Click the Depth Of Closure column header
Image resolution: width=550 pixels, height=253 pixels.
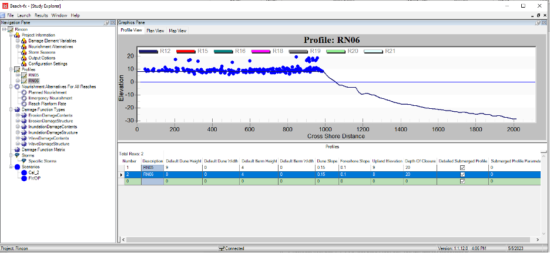point(420,161)
